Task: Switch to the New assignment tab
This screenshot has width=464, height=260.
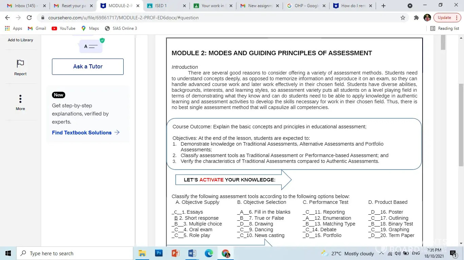Action: pyautogui.click(x=260, y=6)
